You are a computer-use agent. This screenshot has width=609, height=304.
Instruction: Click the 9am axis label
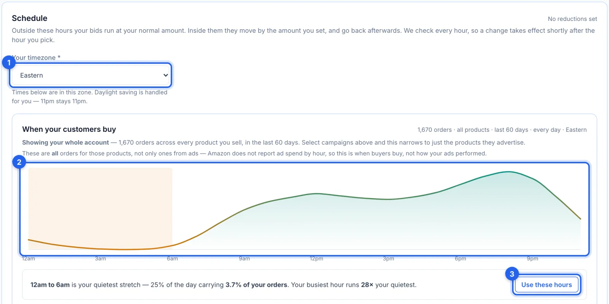244,259
